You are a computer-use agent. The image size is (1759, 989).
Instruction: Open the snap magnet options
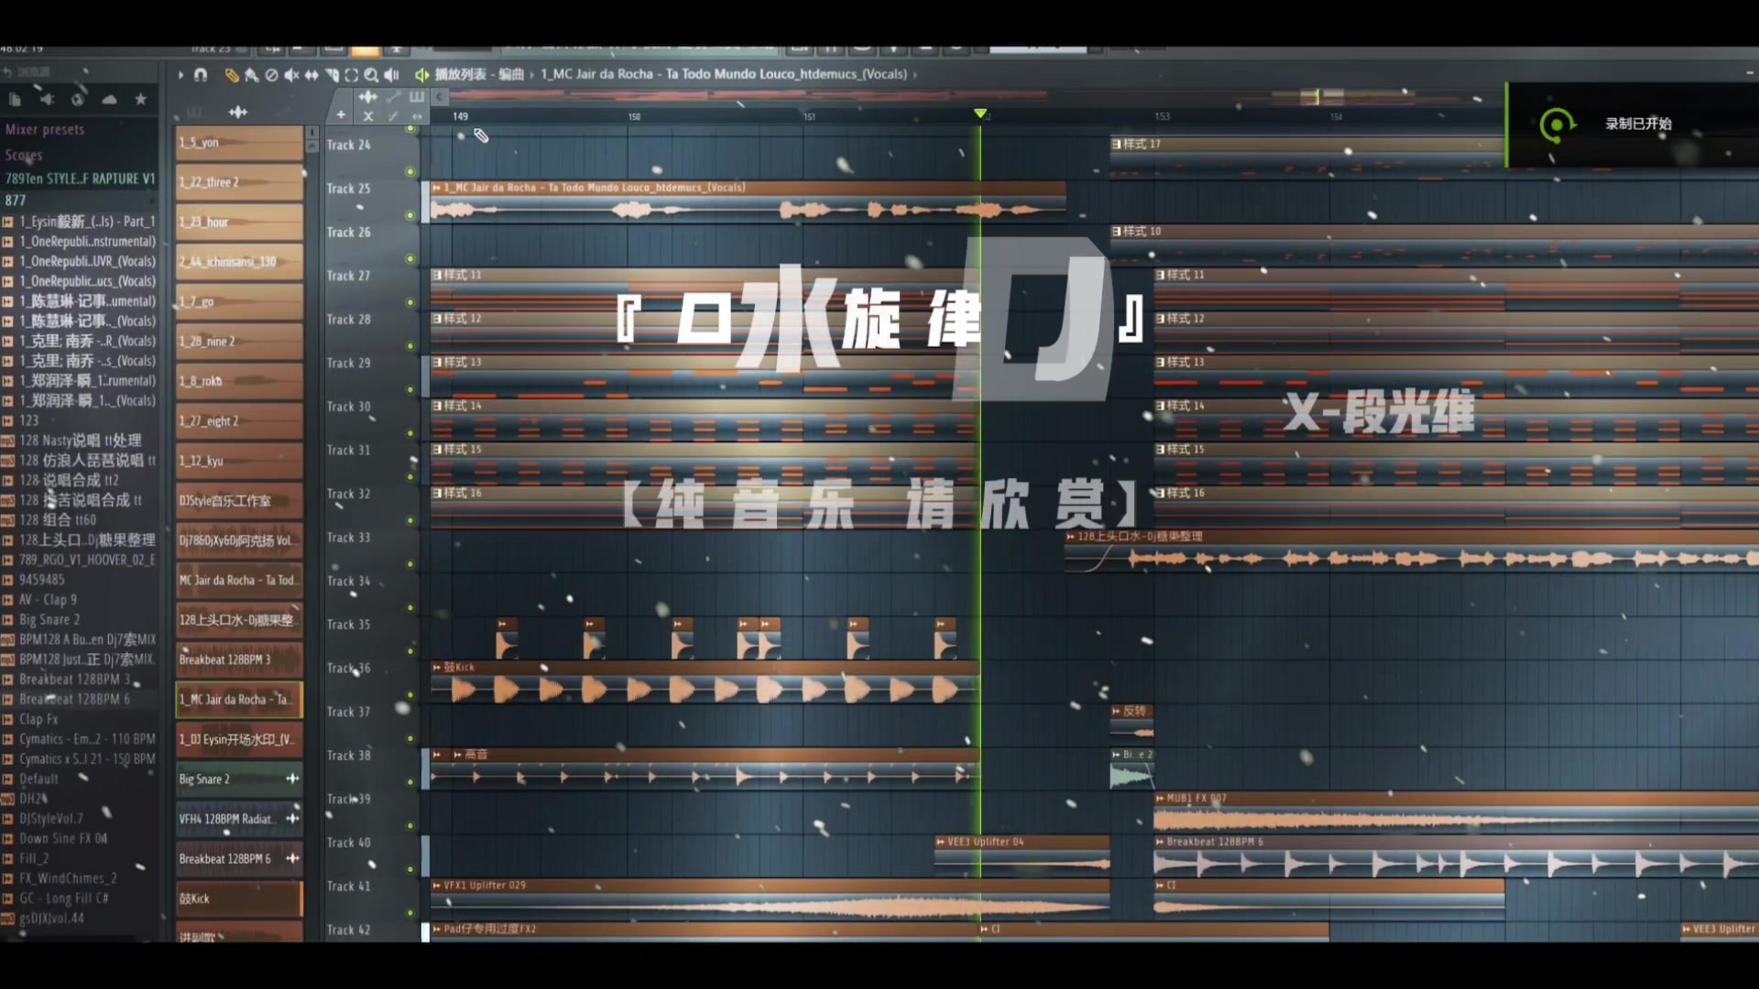pyautogui.click(x=201, y=75)
